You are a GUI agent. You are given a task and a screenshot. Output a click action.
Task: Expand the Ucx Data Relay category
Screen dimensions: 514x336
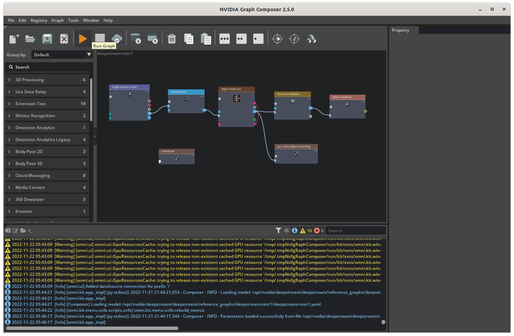point(47,92)
